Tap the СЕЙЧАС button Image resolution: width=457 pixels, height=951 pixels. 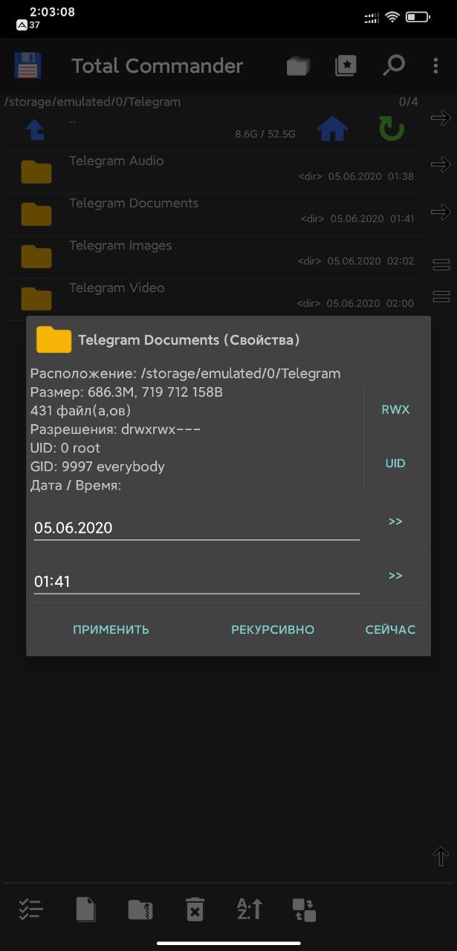coord(390,629)
